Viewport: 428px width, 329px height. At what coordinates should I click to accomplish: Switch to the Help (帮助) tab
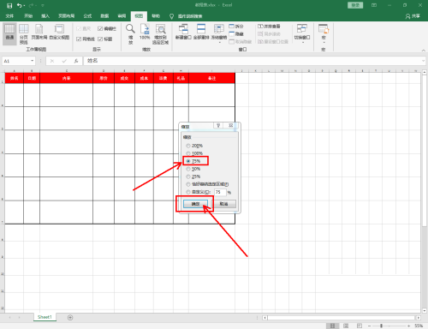[156, 16]
